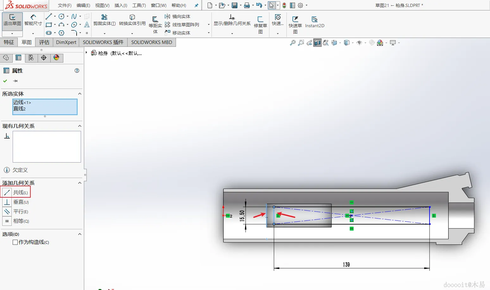
Task: Add the Perpendicular (垂直) relation
Action: pos(16,202)
